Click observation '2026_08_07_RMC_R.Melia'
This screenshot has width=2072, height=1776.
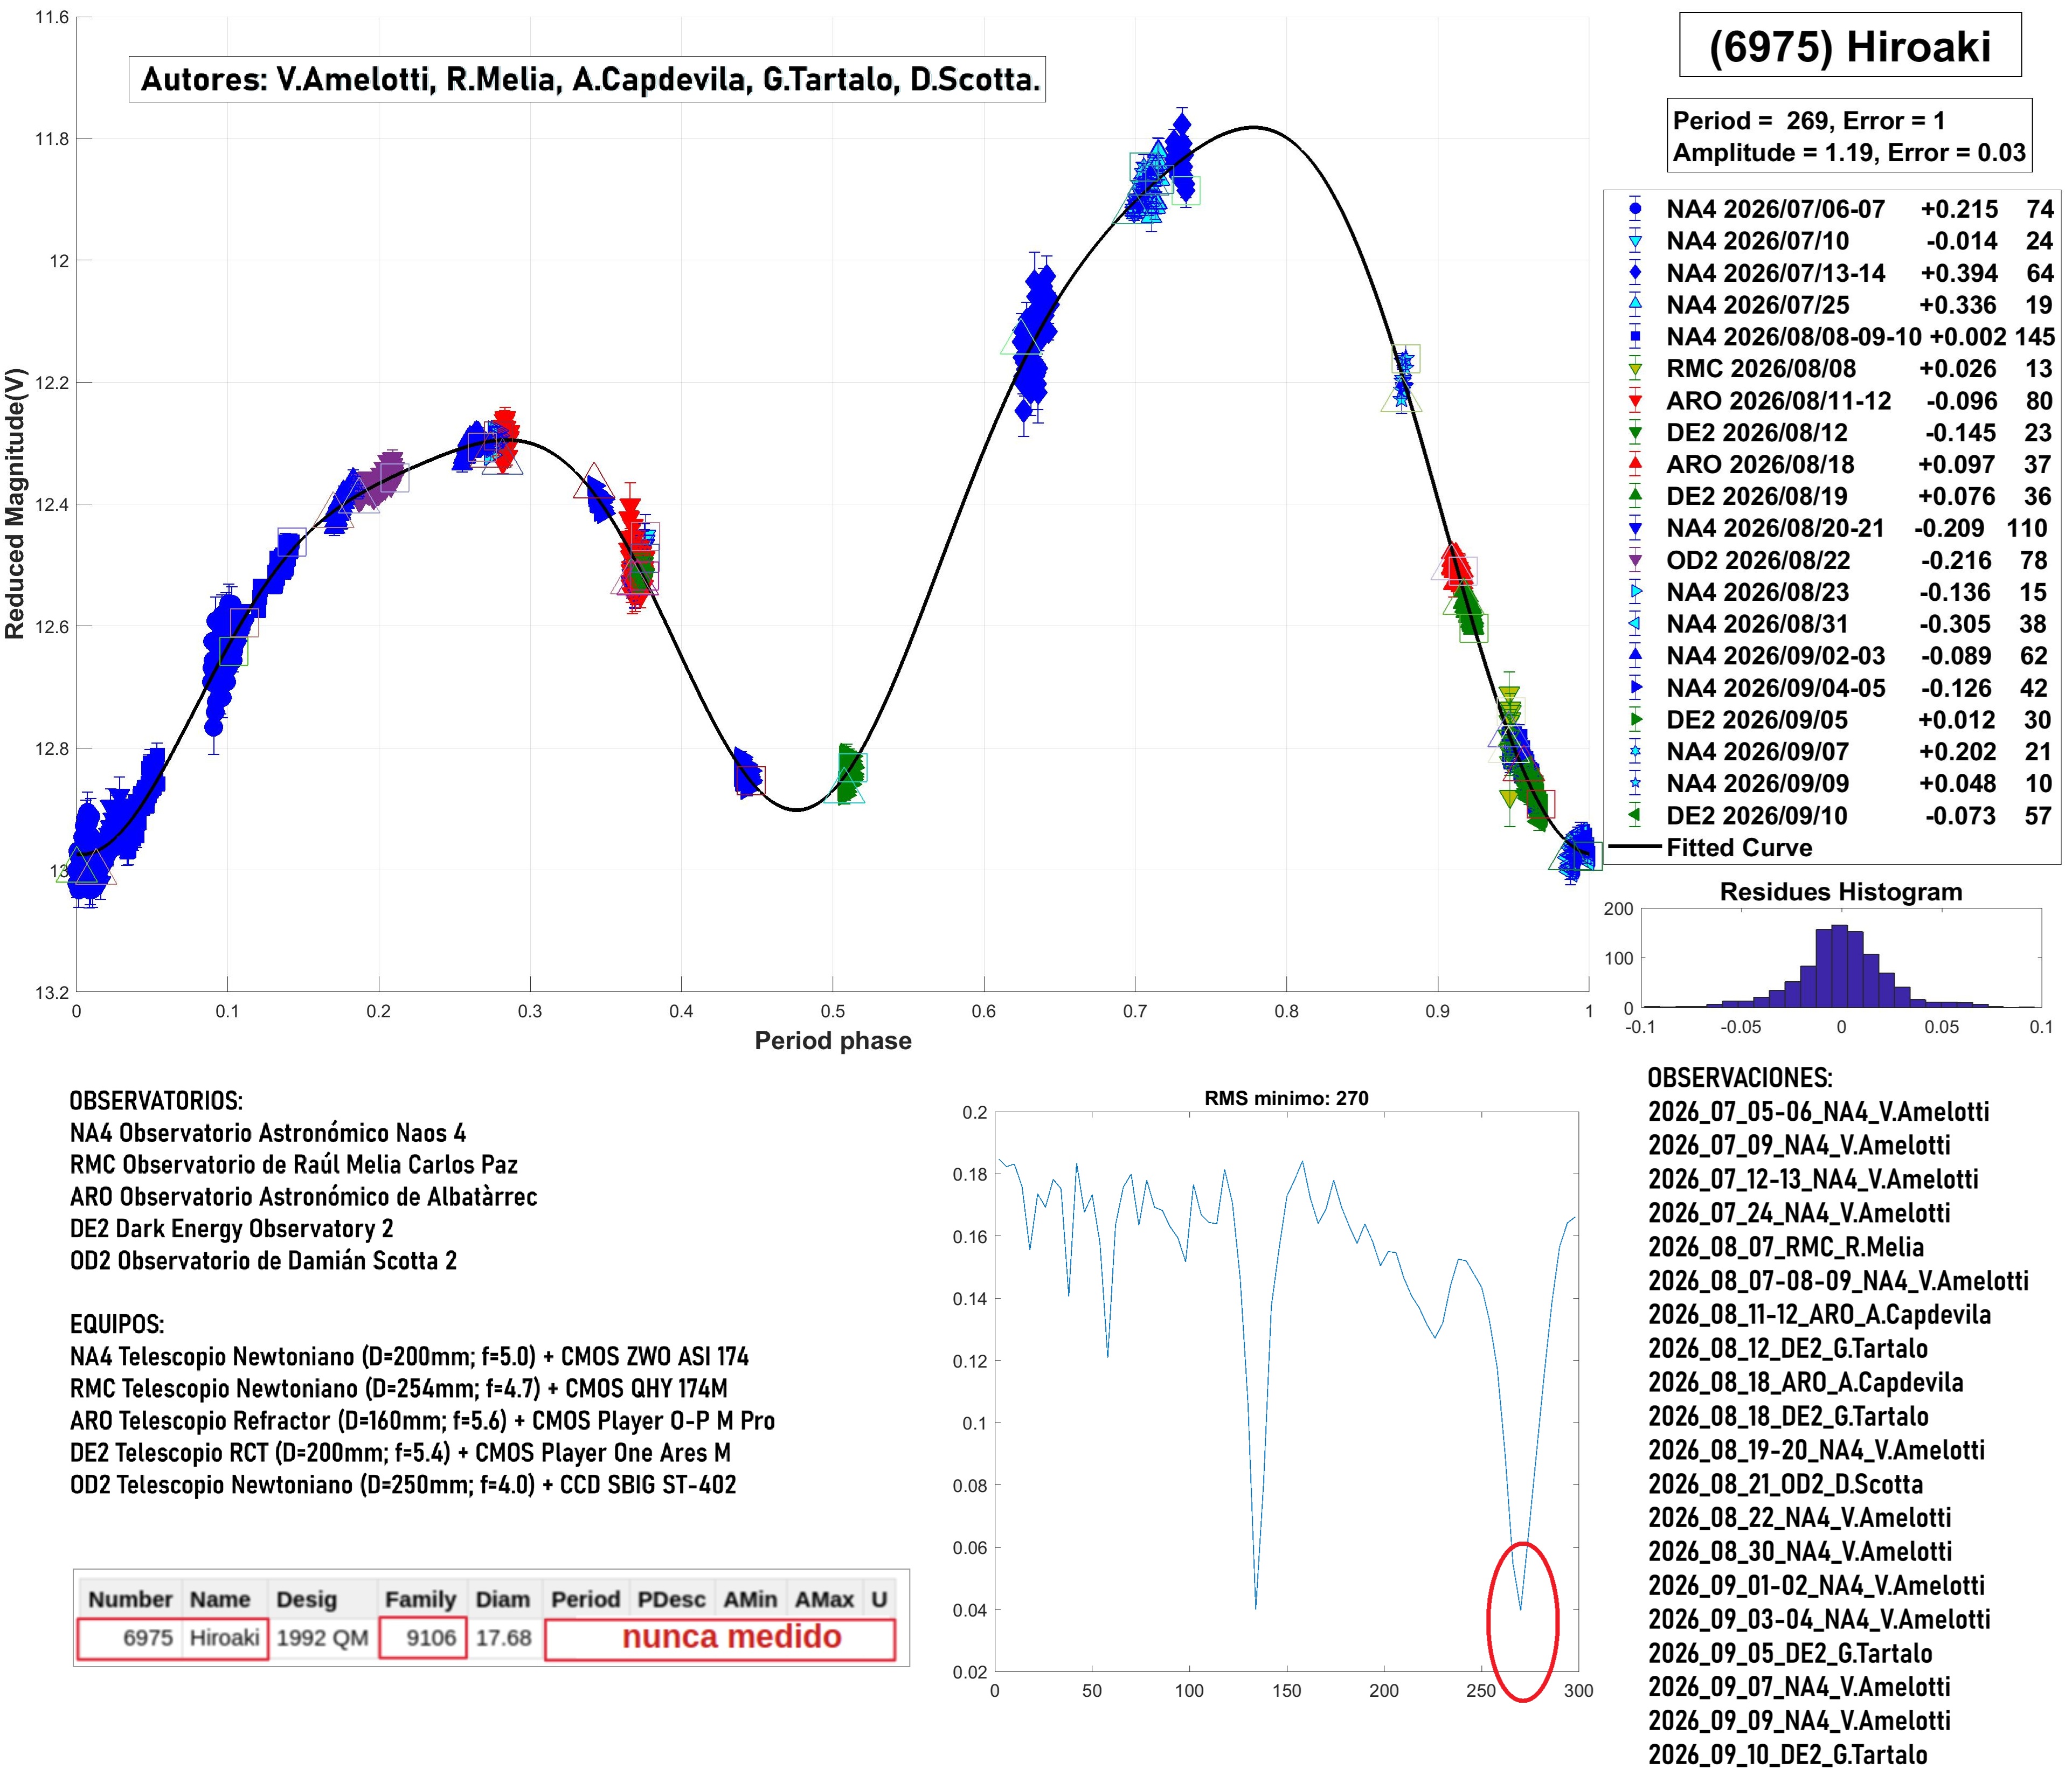point(1786,1247)
